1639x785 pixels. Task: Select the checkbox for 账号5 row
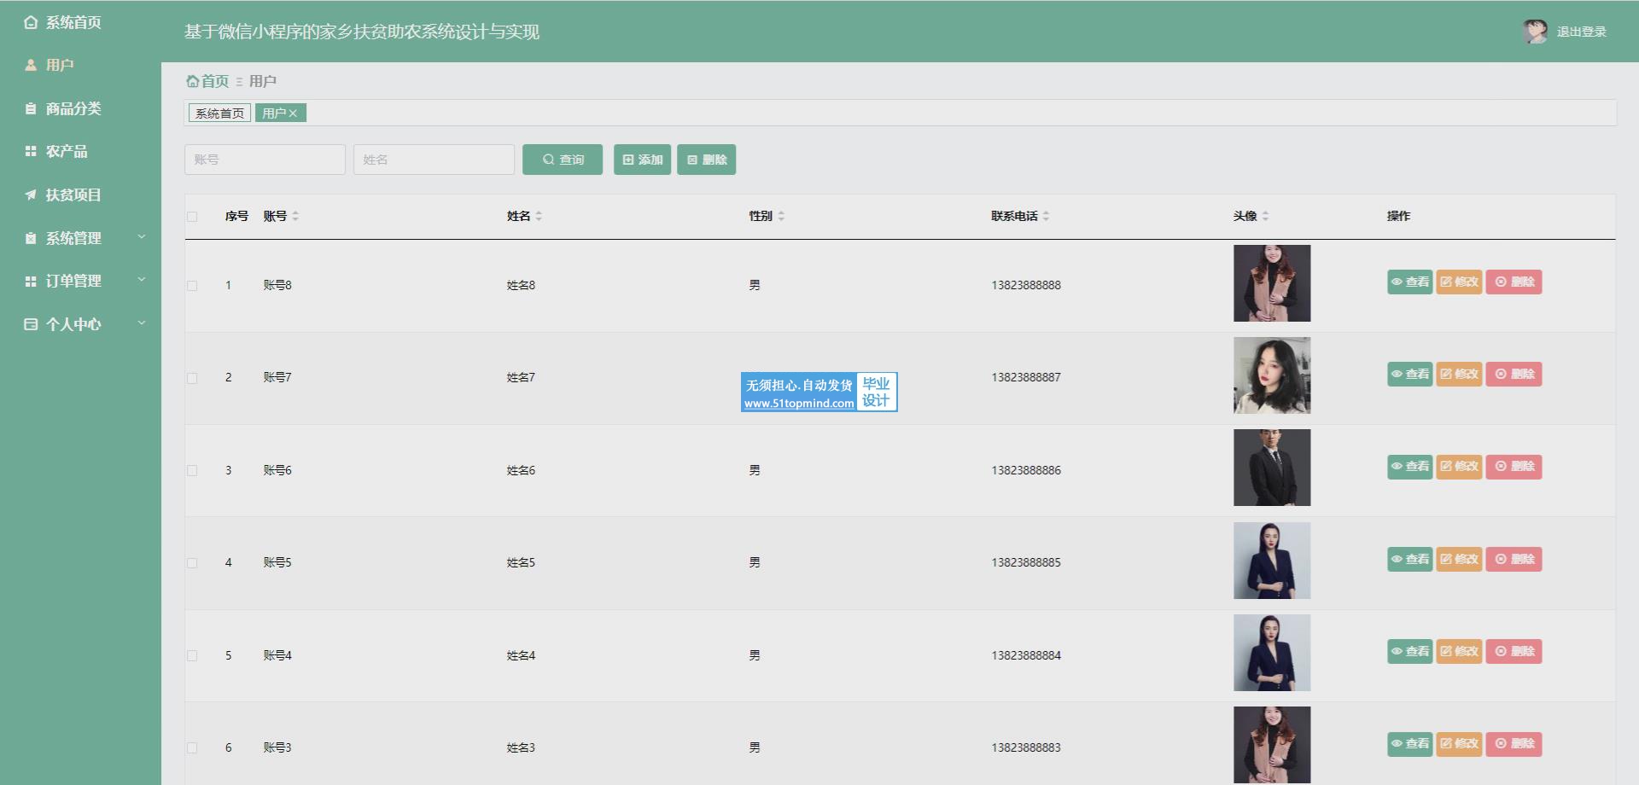[192, 563]
